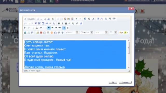166x93 pixels.
Task: Undo the last edit in the editor
Action: point(77,19)
